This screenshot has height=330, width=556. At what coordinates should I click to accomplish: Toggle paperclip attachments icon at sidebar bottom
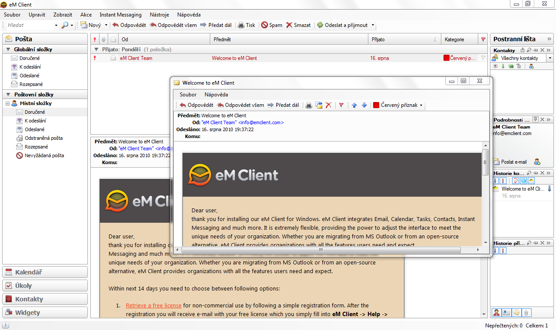tap(526, 313)
